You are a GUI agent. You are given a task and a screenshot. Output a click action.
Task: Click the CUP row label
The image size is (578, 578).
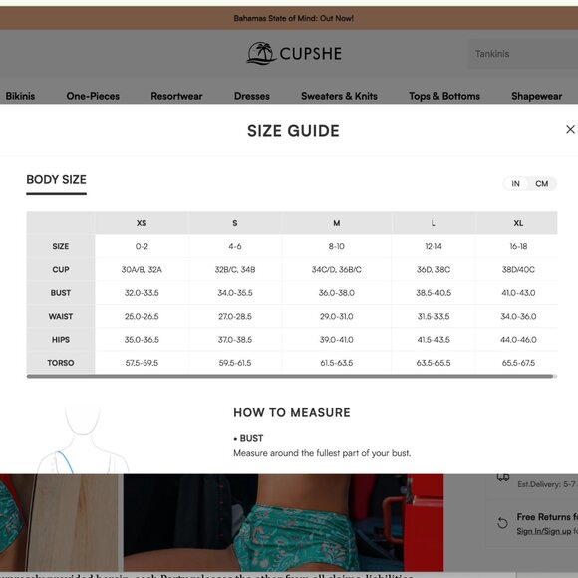coord(61,269)
